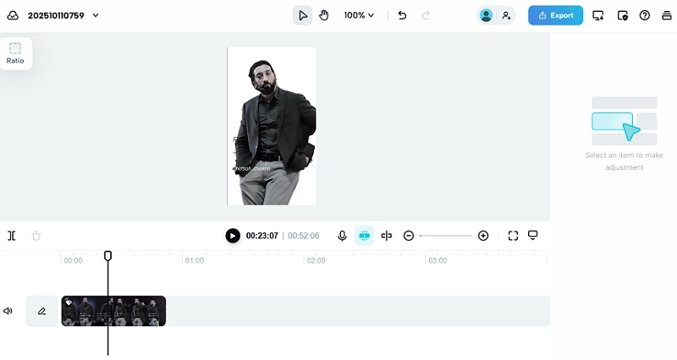Open the preview monitor settings icon
This screenshot has height=360, width=677.
pyautogui.click(x=533, y=236)
